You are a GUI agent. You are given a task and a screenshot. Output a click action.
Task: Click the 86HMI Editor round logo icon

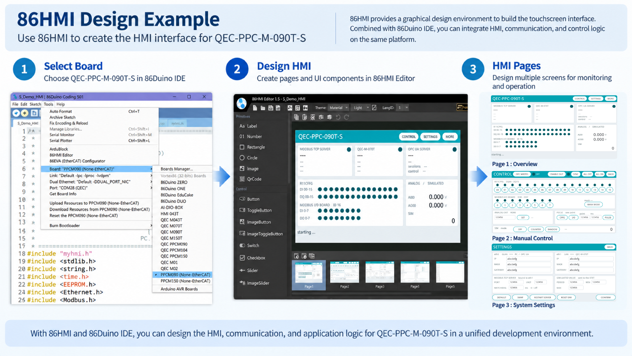click(x=242, y=104)
